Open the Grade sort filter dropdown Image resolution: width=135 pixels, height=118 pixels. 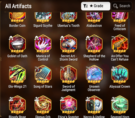tap(96, 6)
